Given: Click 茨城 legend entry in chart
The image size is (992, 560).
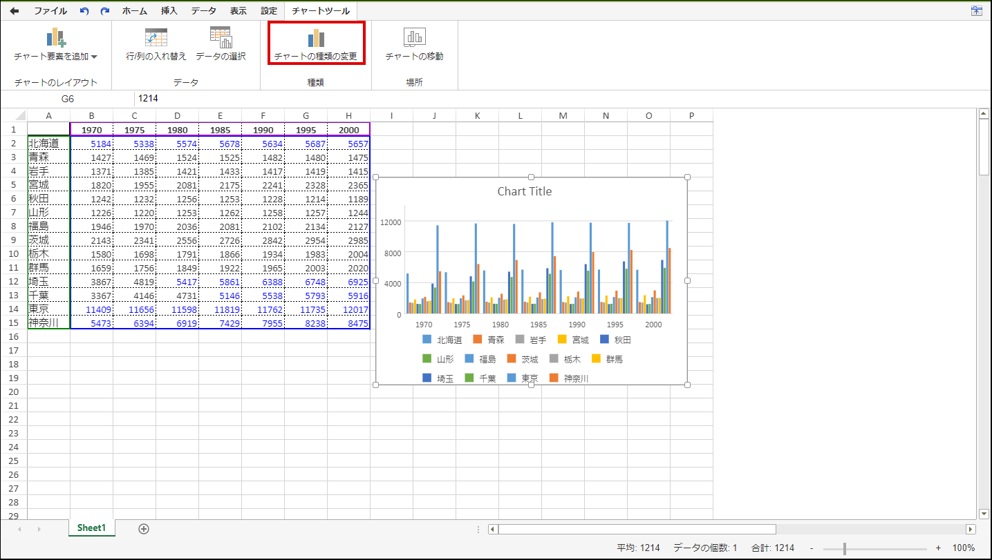Looking at the screenshot, I should pos(523,359).
